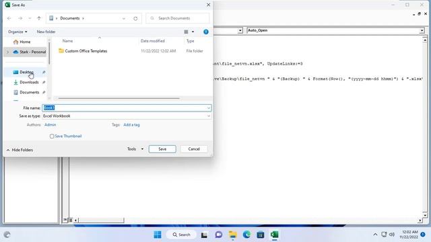Open weather widget on taskbar
This screenshot has height=242, width=431.
[x=7, y=235]
